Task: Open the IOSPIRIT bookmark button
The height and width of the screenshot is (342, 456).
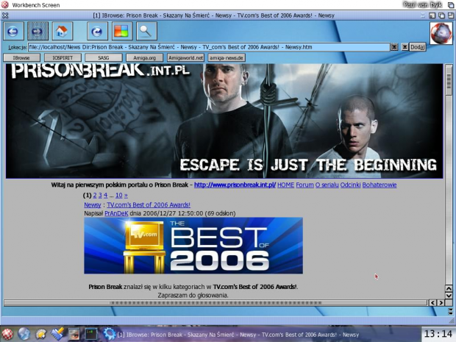Action: 63,58
